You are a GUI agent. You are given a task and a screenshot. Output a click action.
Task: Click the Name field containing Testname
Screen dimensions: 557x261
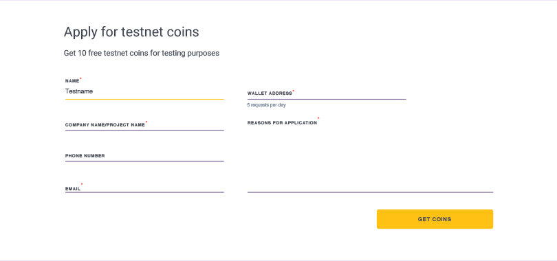coord(144,91)
